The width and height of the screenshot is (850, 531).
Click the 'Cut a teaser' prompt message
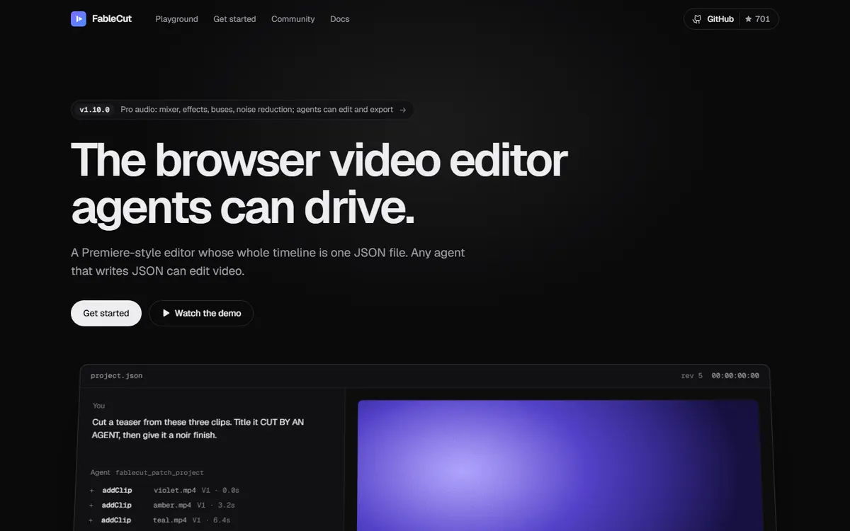click(x=198, y=428)
